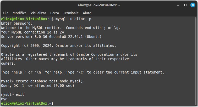
Task: Open the Terminale menu
Action: pos(71,13)
